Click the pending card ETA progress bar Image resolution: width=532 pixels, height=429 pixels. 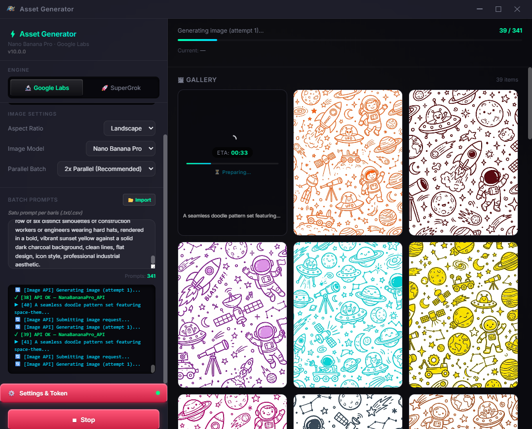pyautogui.click(x=232, y=164)
